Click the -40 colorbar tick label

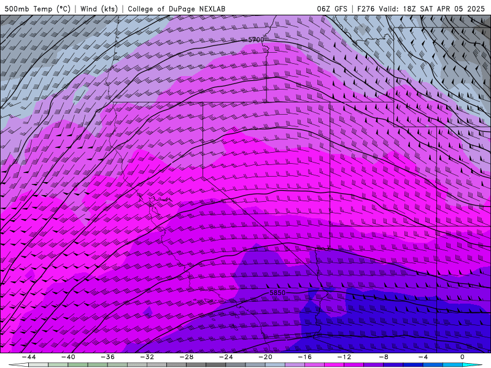click(68, 357)
